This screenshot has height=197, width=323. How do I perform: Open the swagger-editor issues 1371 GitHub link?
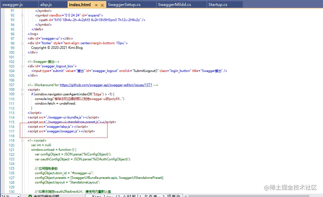[x=106, y=85]
